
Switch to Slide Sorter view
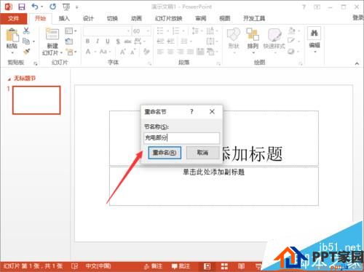(x=224, y=266)
